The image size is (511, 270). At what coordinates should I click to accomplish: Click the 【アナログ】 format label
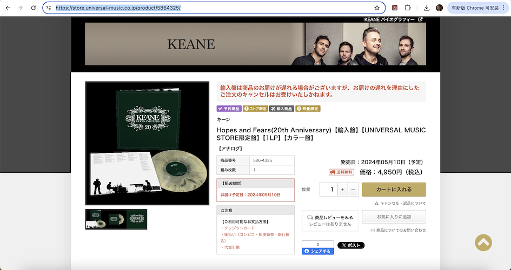[230, 148]
